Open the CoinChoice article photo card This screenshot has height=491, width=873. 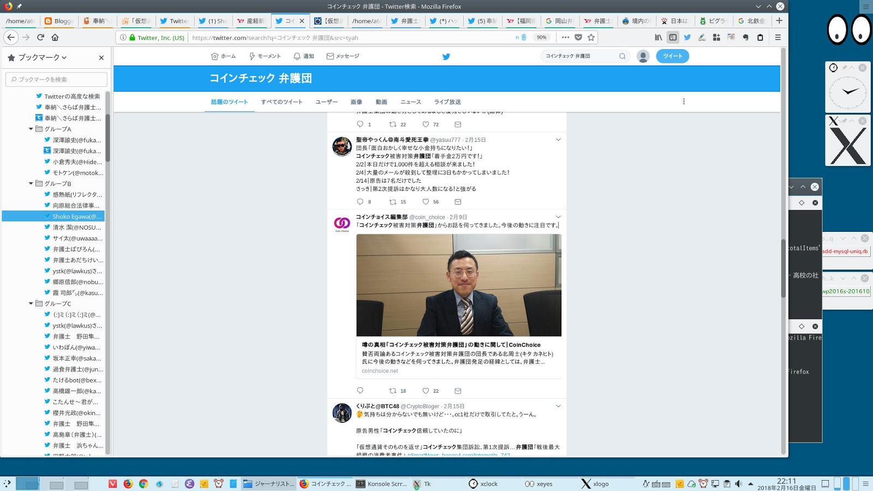click(459, 285)
